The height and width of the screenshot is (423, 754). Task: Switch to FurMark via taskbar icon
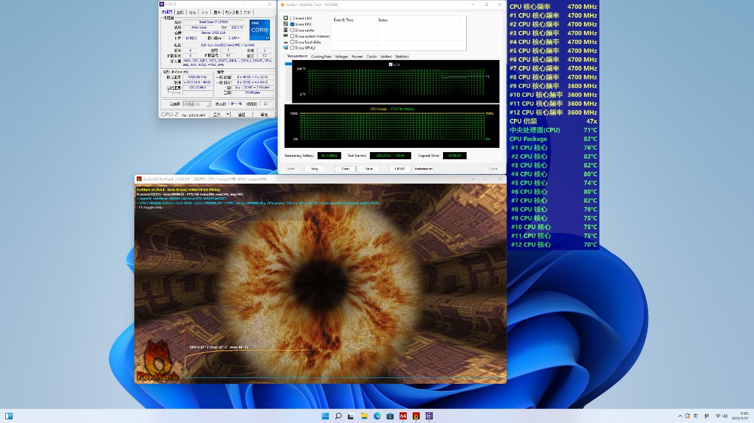coord(416,416)
